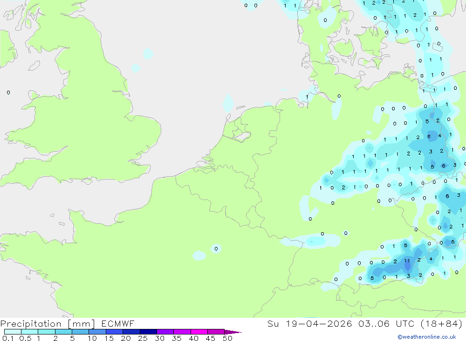Click the '10' legend scale label
Screen dimensions: 466x341
point(92,338)
